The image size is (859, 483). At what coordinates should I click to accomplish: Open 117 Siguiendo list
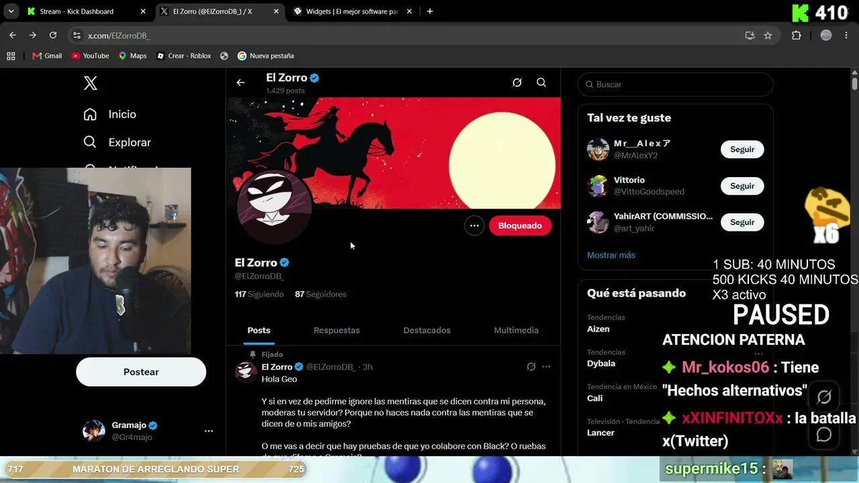coord(259,294)
